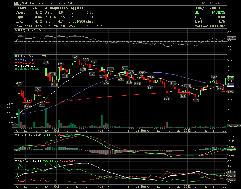Click the 3.55 price label

[37, 89]
